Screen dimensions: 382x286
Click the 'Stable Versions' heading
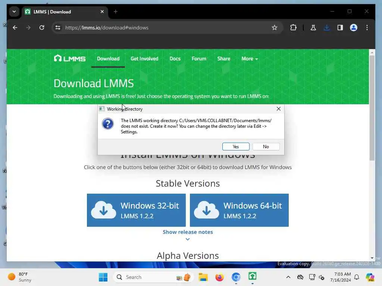pos(188,183)
